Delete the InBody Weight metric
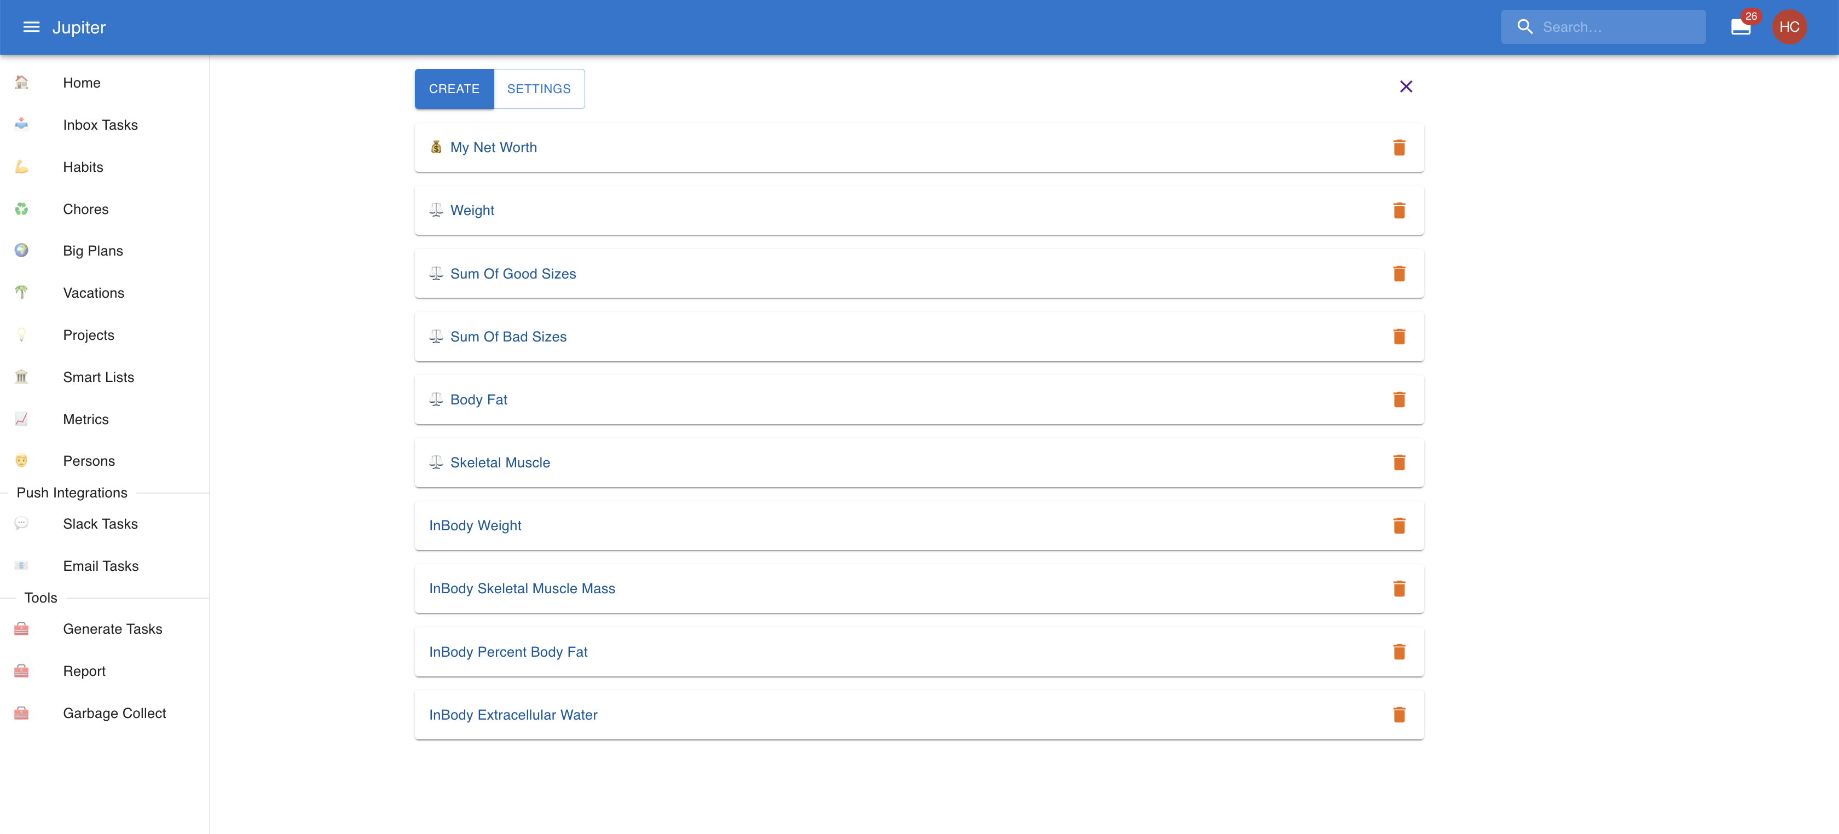Viewport: 1839px width, 834px height. pos(1398,525)
